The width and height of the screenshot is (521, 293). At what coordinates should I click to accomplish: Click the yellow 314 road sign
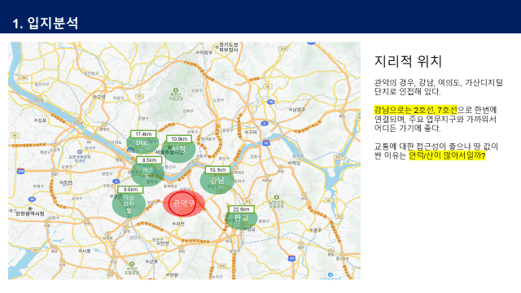pyautogui.click(x=282, y=49)
